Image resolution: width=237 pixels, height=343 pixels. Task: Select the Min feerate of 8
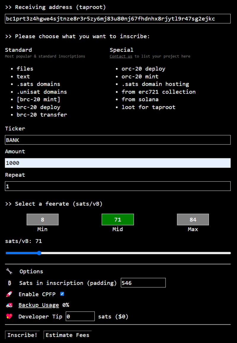pyautogui.click(x=42, y=219)
